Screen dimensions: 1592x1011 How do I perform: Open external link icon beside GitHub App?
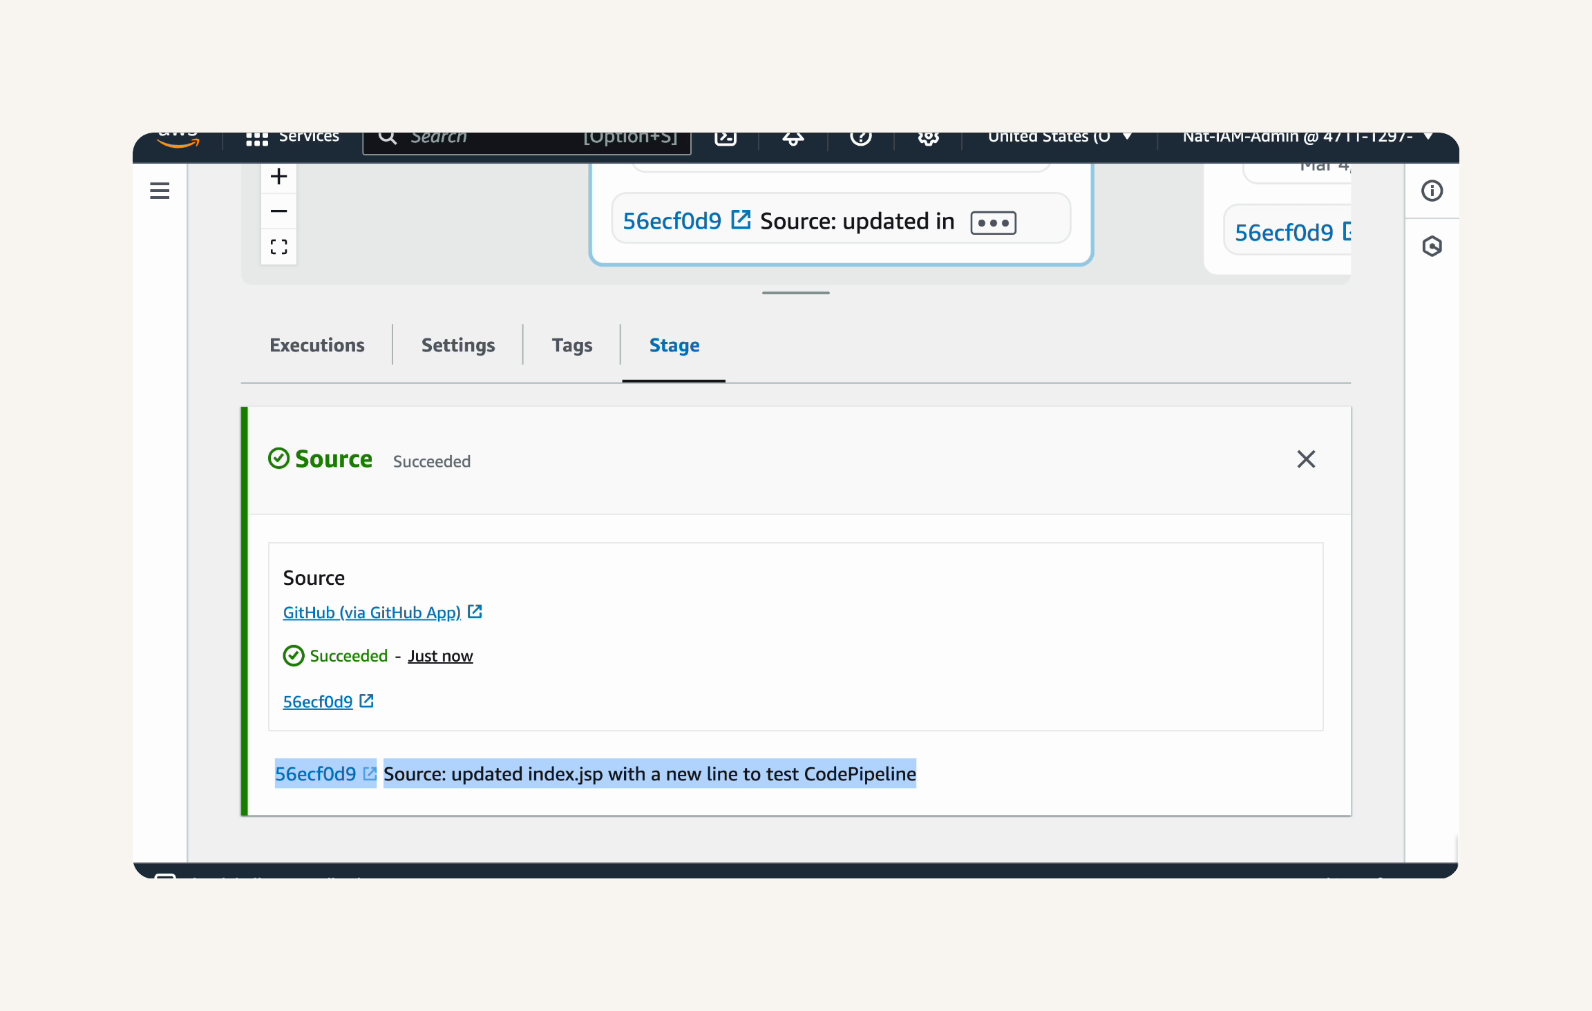tap(475, 611)
